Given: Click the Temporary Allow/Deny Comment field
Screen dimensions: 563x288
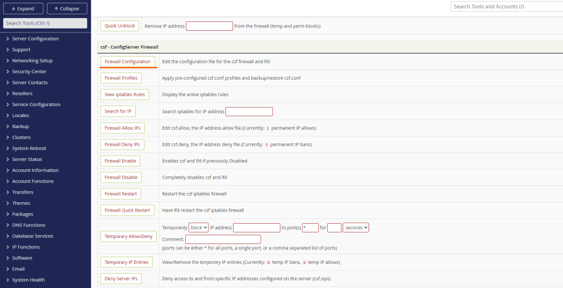Looking at the screenshot, I should [x=223, y=239].
